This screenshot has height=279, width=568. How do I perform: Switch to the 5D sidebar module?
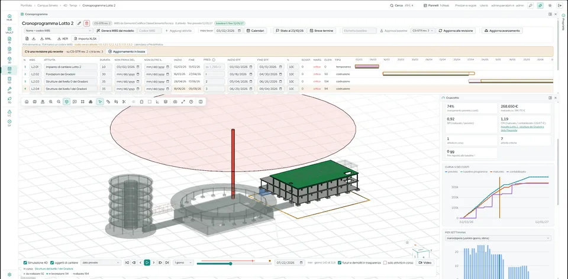click(9, 80)
